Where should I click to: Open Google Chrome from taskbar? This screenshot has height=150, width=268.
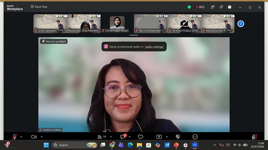(x=112, y=145)
